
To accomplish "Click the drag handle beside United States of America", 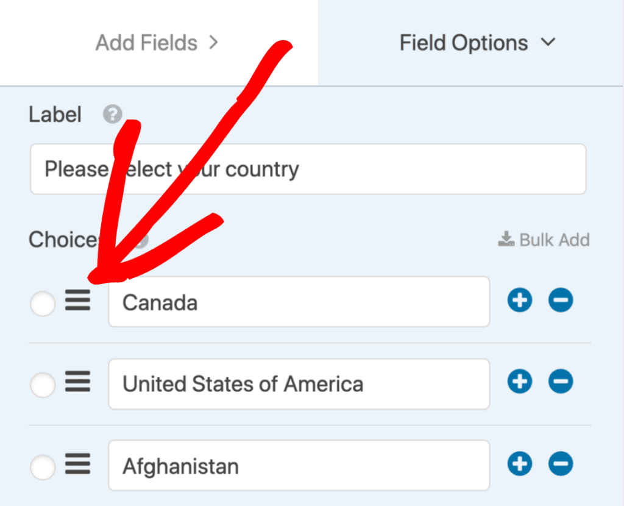I will coord(78,383).
